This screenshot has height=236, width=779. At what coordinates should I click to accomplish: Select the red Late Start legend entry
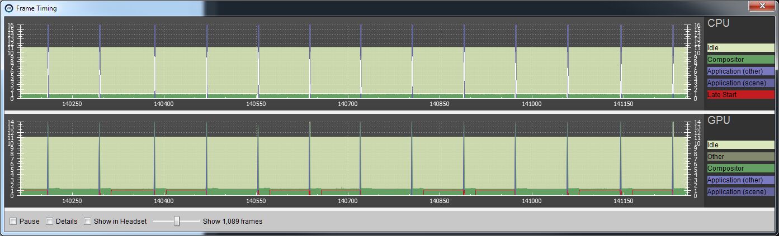click(x=740, y=95)
